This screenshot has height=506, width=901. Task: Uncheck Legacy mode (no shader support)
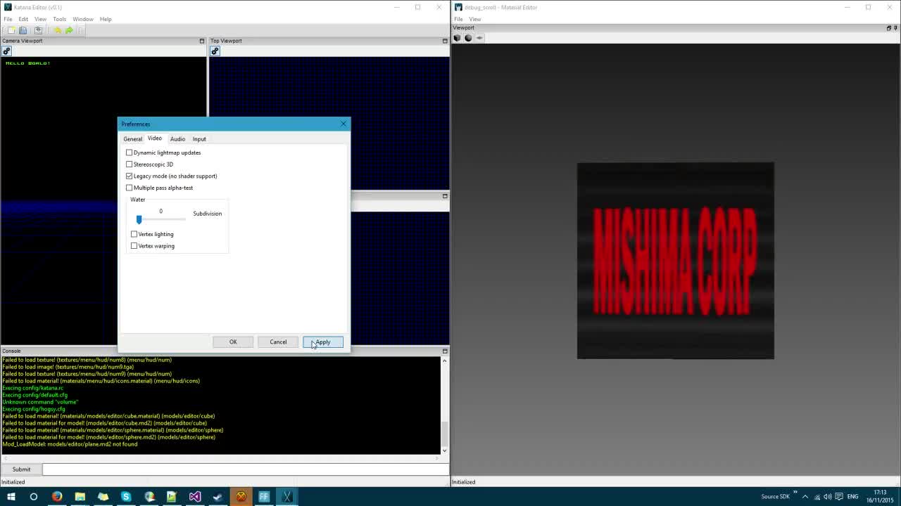130,176
